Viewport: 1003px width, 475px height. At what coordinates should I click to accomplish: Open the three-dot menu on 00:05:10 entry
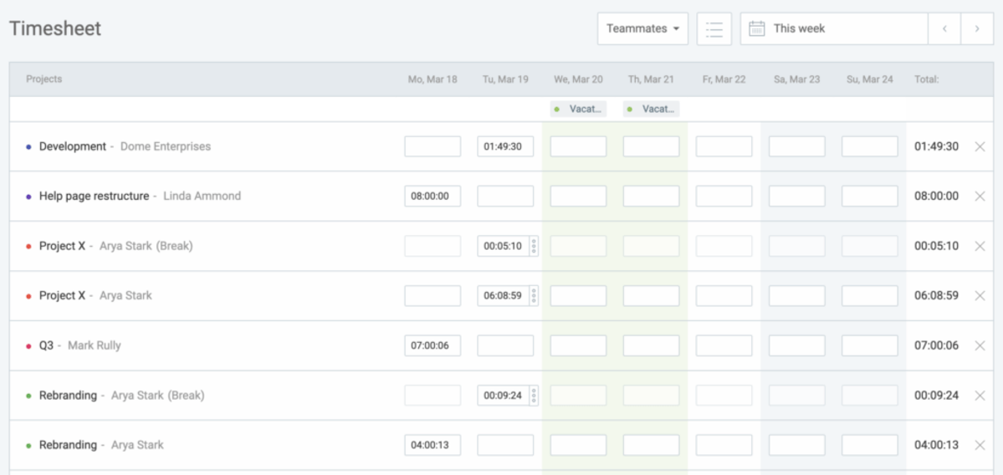[534, 246]
